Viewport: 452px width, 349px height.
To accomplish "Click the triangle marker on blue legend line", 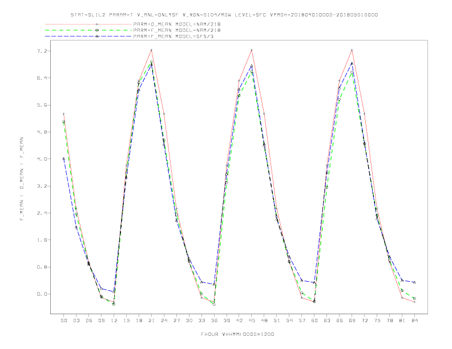I will (97, 36).
